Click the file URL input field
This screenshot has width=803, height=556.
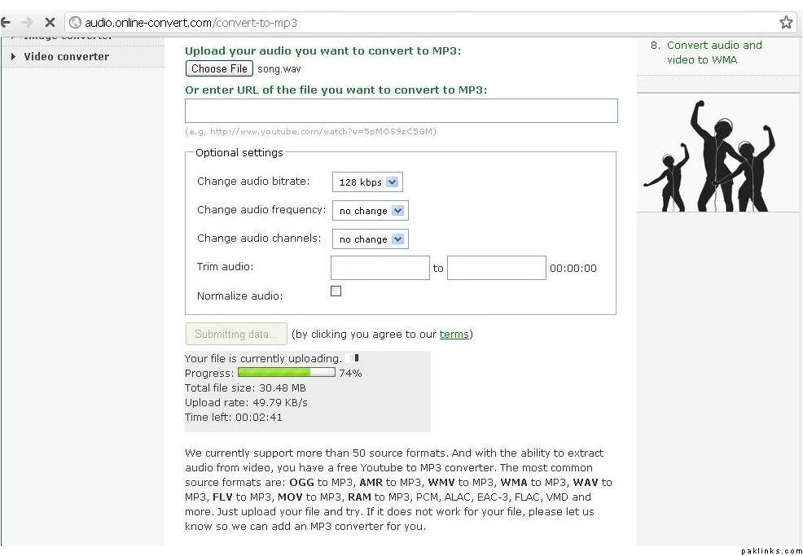(x=401, y=111)
